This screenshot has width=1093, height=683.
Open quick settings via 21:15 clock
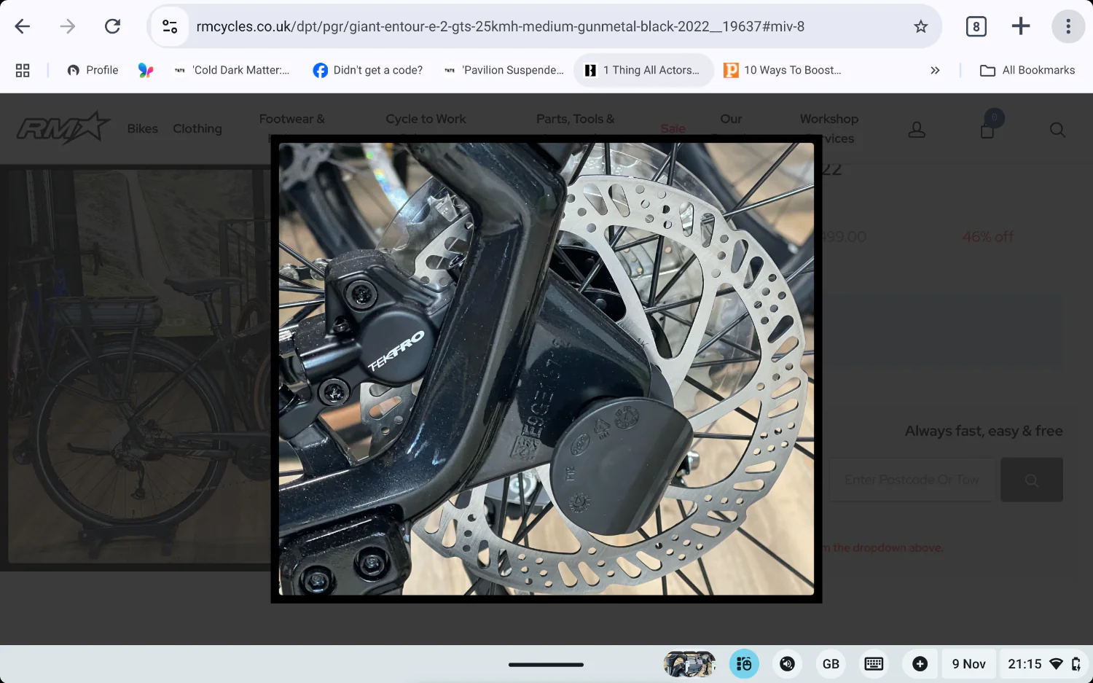pos(1025,664)
